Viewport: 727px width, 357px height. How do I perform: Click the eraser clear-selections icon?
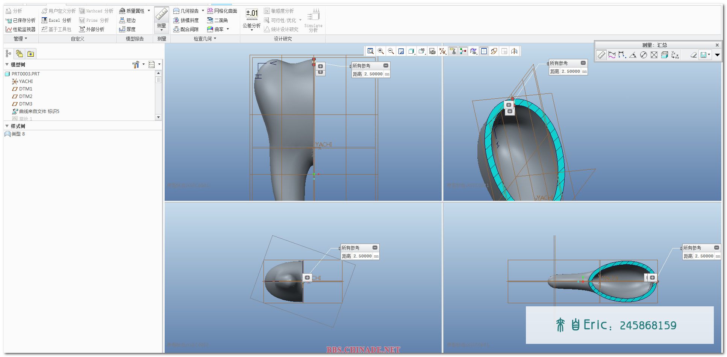[x=694, y=55]
